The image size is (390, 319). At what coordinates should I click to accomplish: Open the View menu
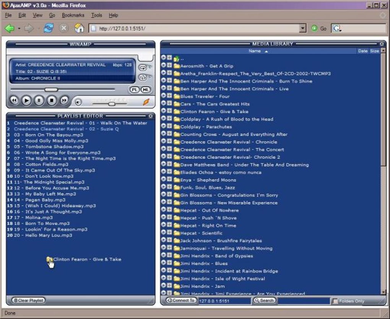(37, 15)
